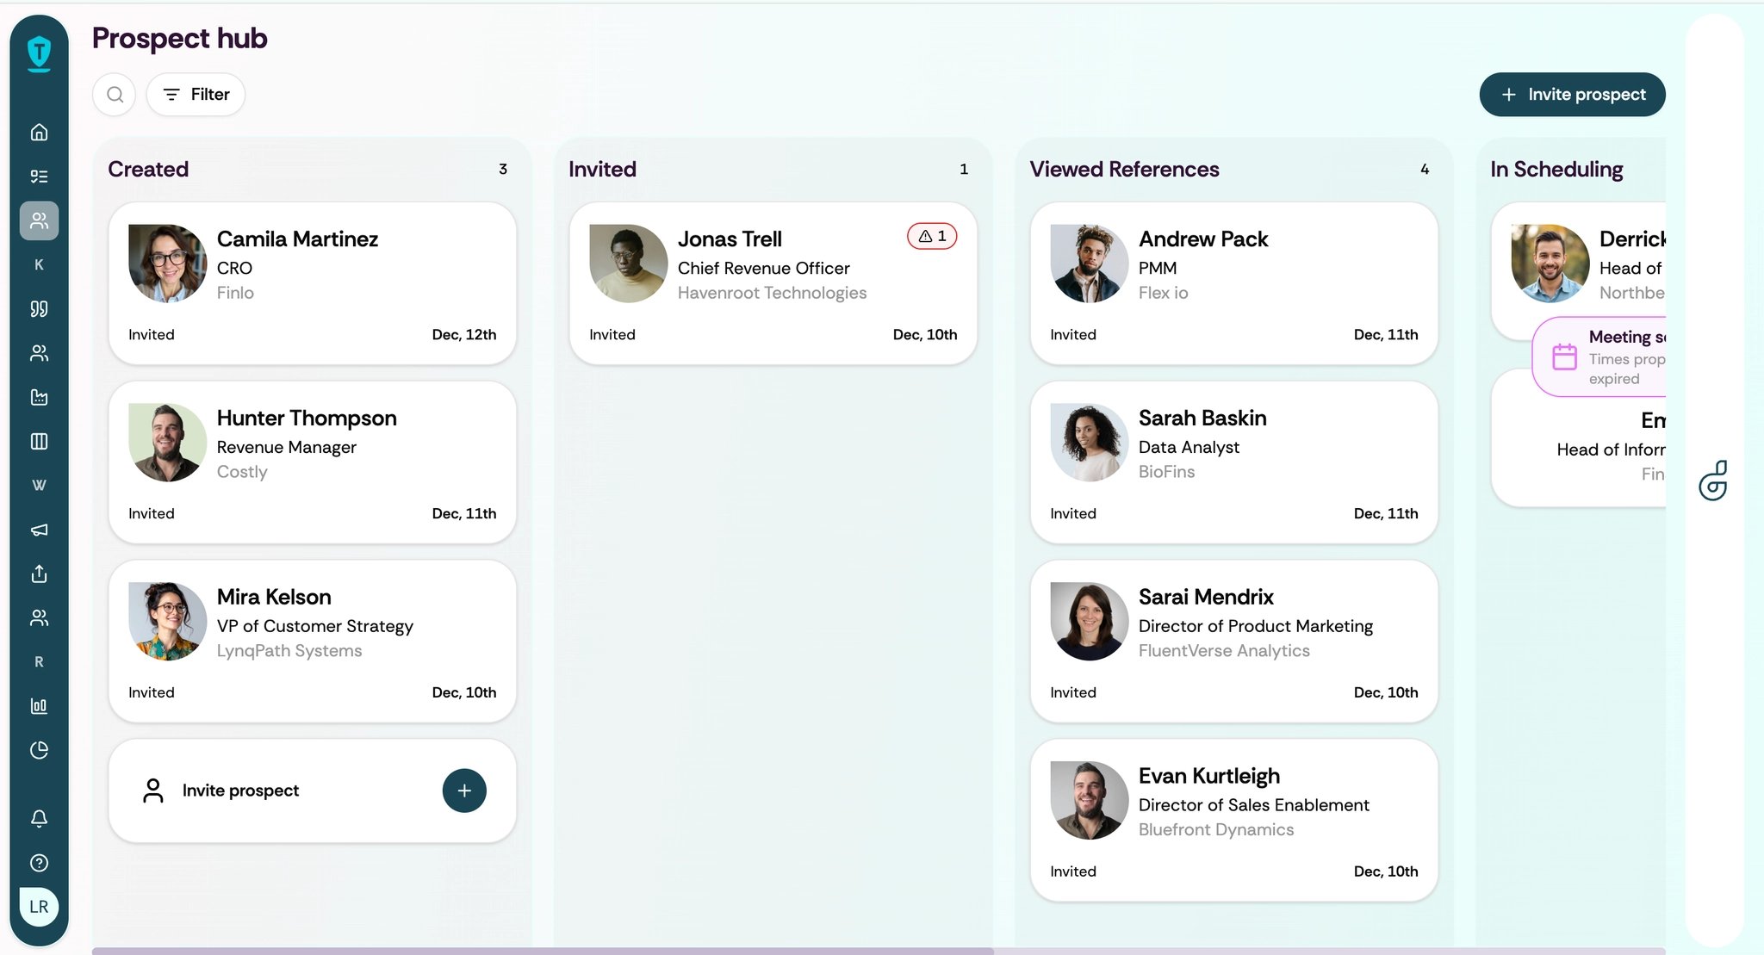Open the factory chart icon in sidebar
Viewport: 1764px width, 955px height.
tap(39, 397)
